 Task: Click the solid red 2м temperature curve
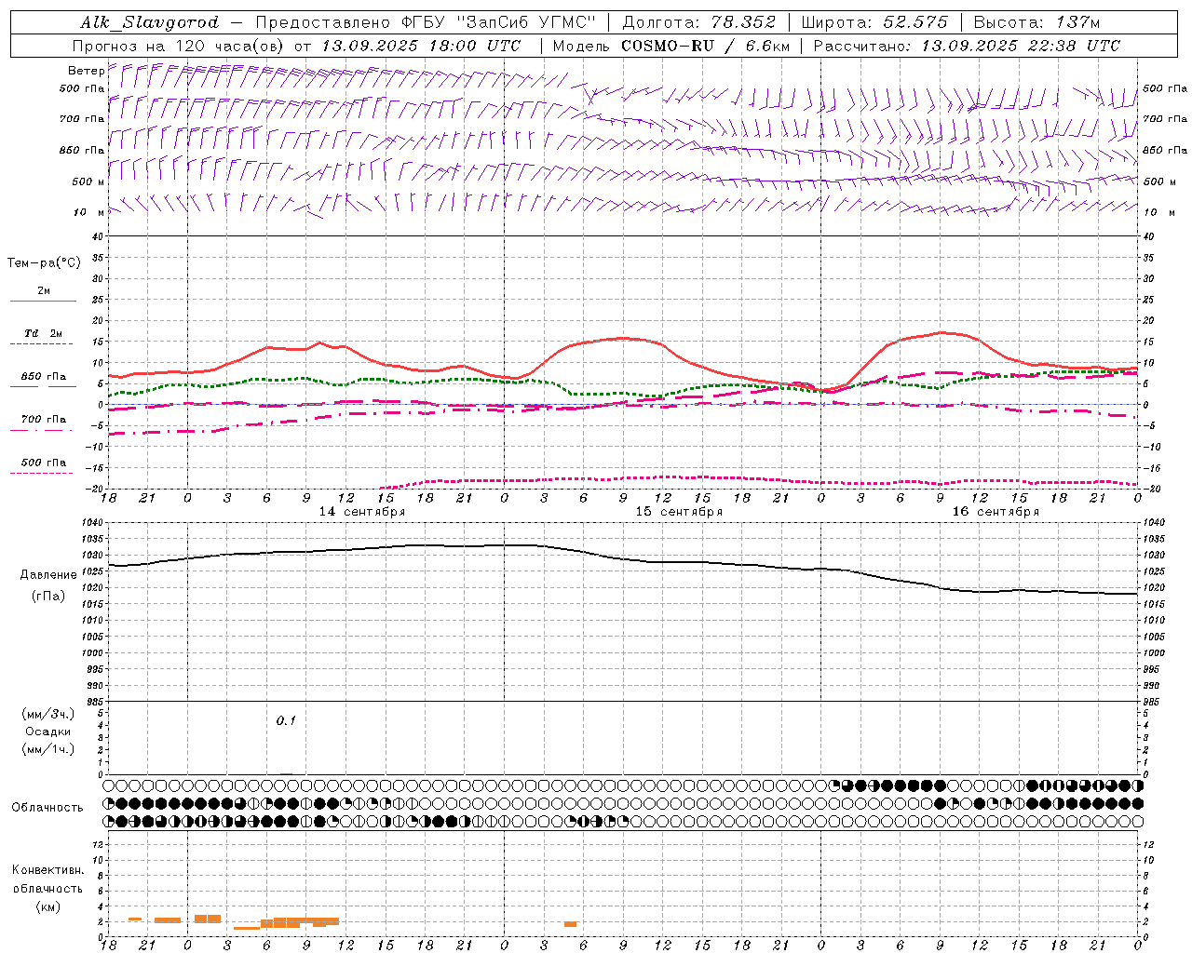(624, 339)
